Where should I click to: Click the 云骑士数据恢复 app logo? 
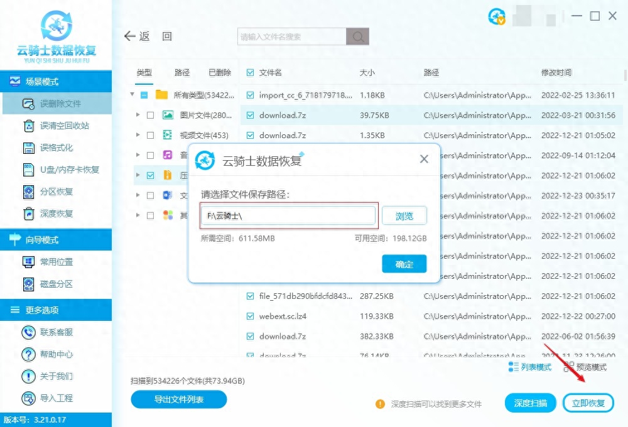[57, 36]
